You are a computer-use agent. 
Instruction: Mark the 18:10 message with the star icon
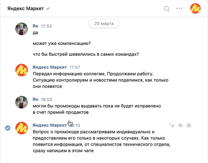(189, 125)
